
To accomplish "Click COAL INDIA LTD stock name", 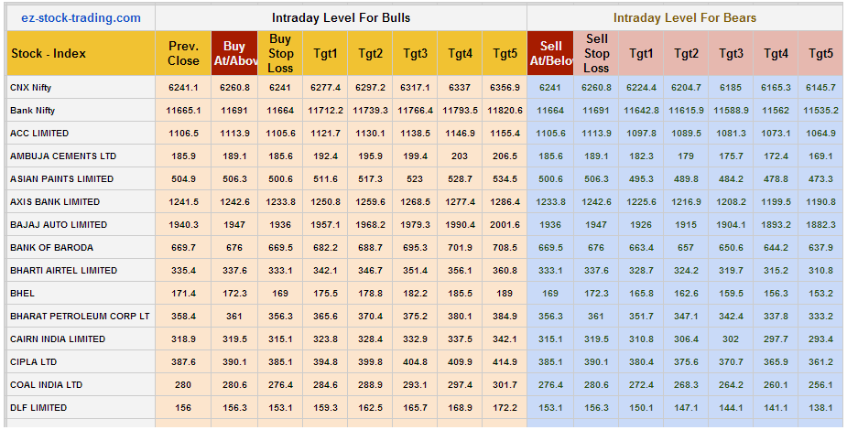I will [46, 385].
